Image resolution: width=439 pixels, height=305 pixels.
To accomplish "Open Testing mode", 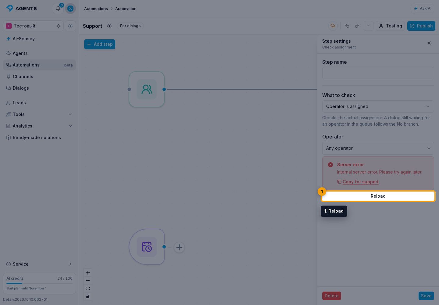I will [x=390, y=26].
